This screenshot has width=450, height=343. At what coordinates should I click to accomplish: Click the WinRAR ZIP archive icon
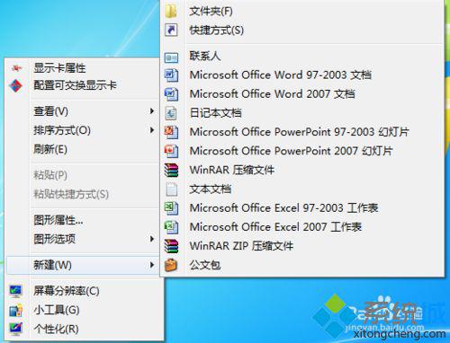click(171, 246)
